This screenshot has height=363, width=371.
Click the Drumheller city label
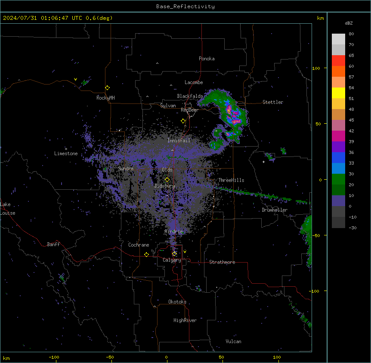[x=275, y=210]
